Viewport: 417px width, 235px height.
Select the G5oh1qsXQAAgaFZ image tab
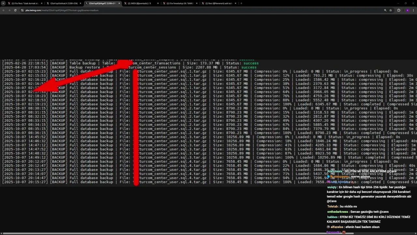tap(103, 3)
